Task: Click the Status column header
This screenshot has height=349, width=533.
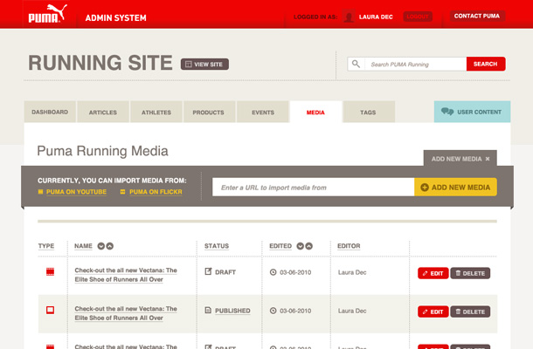Action: pyautogui.click(x=217, y=246)
